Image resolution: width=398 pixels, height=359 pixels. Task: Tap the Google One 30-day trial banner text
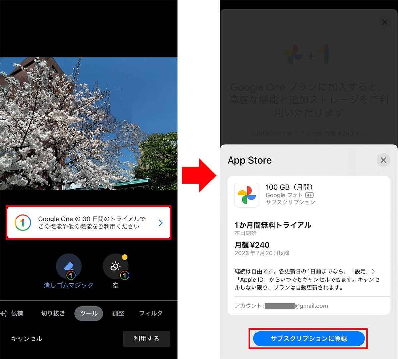point(92,223)
